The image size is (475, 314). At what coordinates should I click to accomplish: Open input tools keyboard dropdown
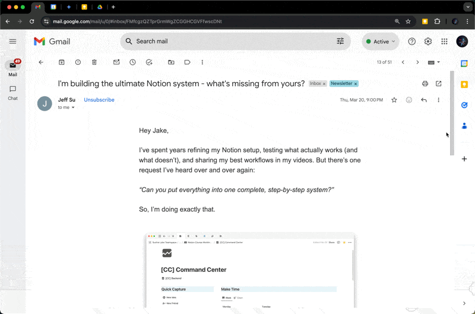pos(434,62)
